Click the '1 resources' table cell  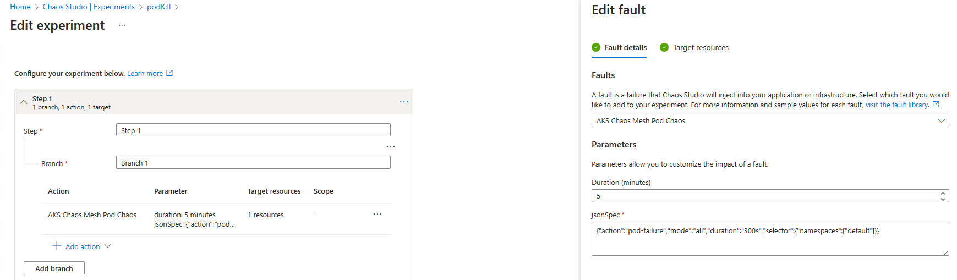point(266,215)
